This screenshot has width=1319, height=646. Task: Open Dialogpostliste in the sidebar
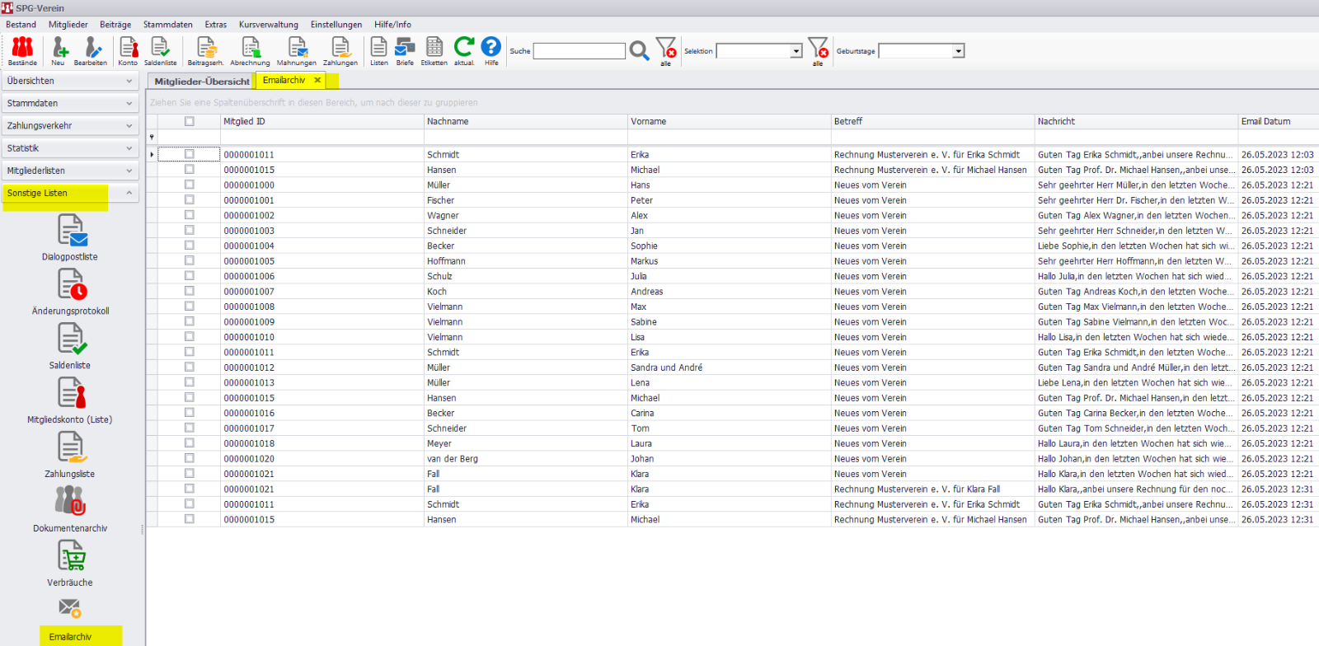(x=70, y=236)
